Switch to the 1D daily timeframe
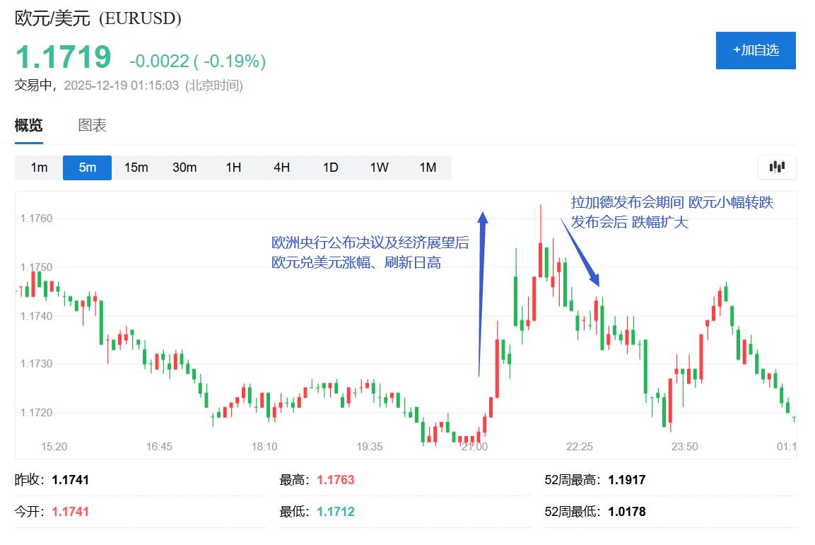 pyautogui.click(x=330, y=168)
